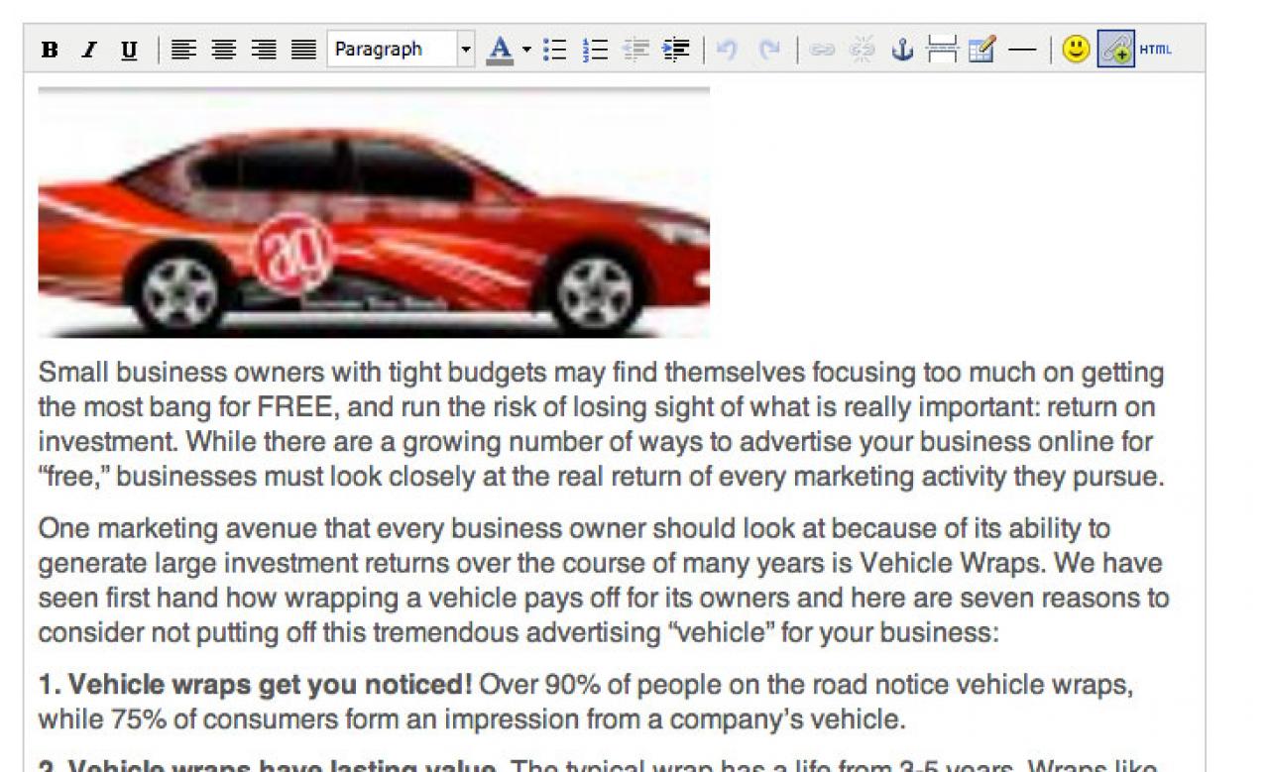Apply the text color A button
Viewport: 1269px width, 772px height.
point(501,49)
